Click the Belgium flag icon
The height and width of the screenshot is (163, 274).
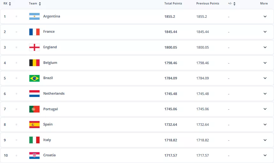point(34,63)
